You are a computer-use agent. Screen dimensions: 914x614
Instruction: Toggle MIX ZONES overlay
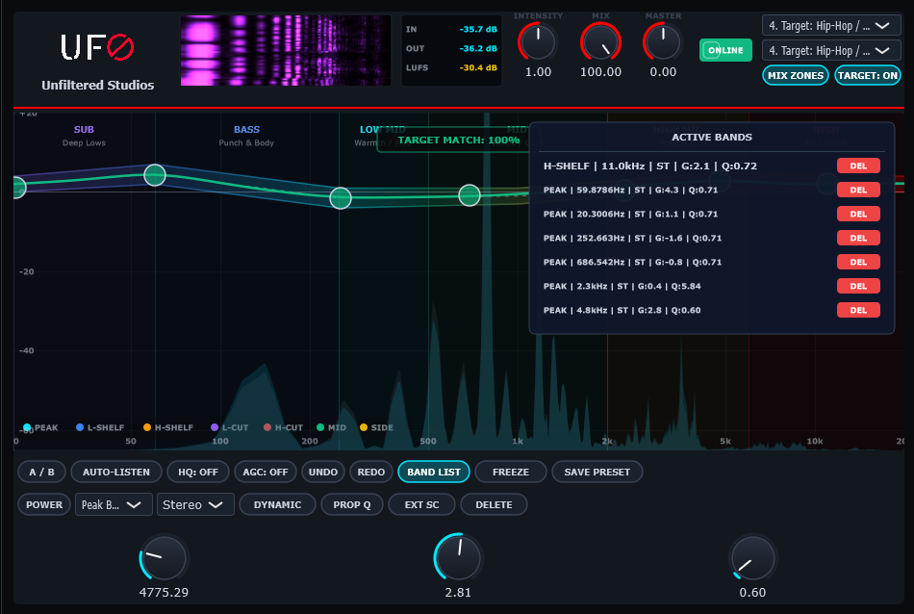[795, 75]
